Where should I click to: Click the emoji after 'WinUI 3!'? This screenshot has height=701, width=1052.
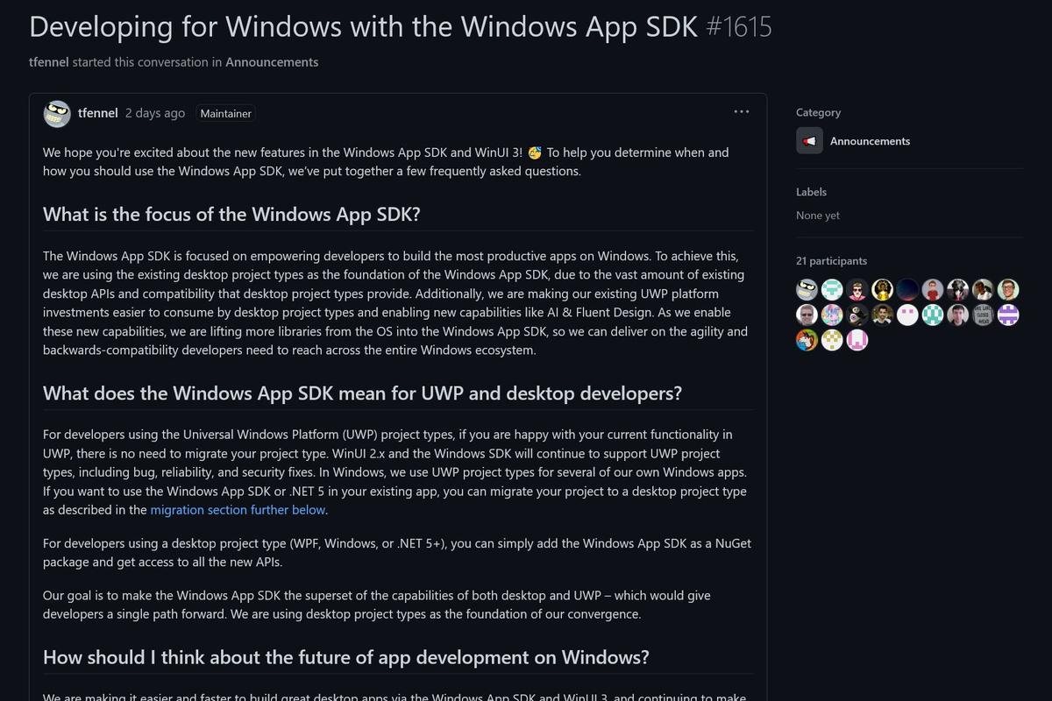click(535, 152)
